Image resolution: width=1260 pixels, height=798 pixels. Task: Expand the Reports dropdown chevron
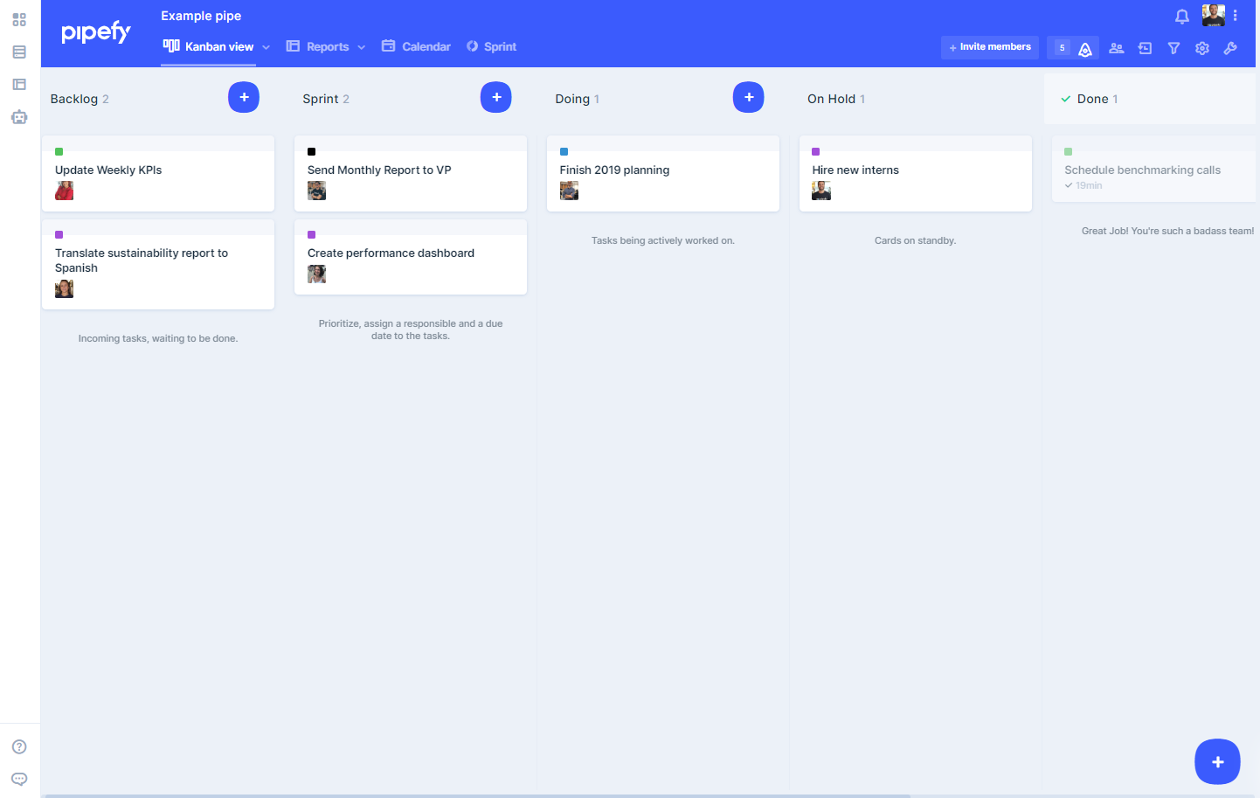pyautogui.click(x=361, y=47)
